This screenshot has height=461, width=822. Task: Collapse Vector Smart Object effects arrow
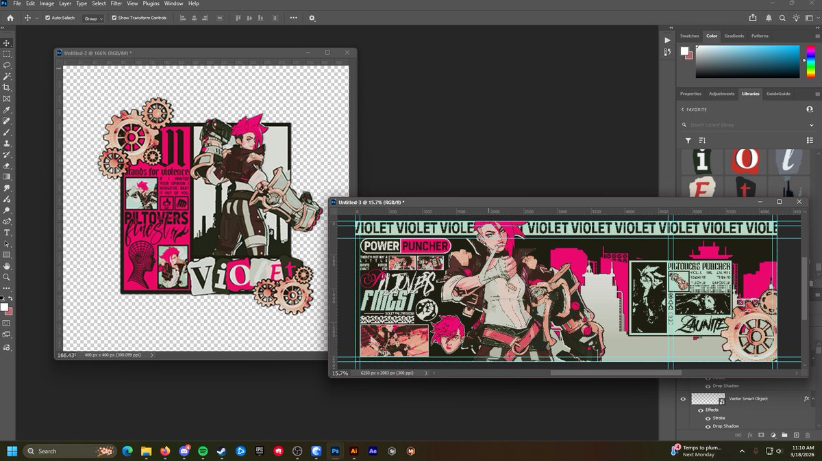pyautogui.click(x=814, y=399)
